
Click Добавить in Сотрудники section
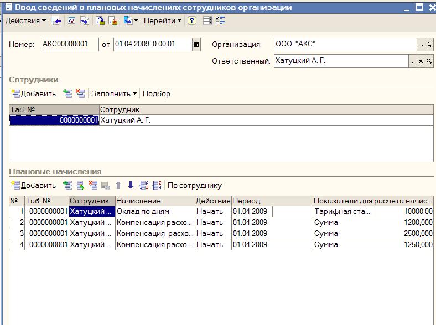[x=34, y=93]
